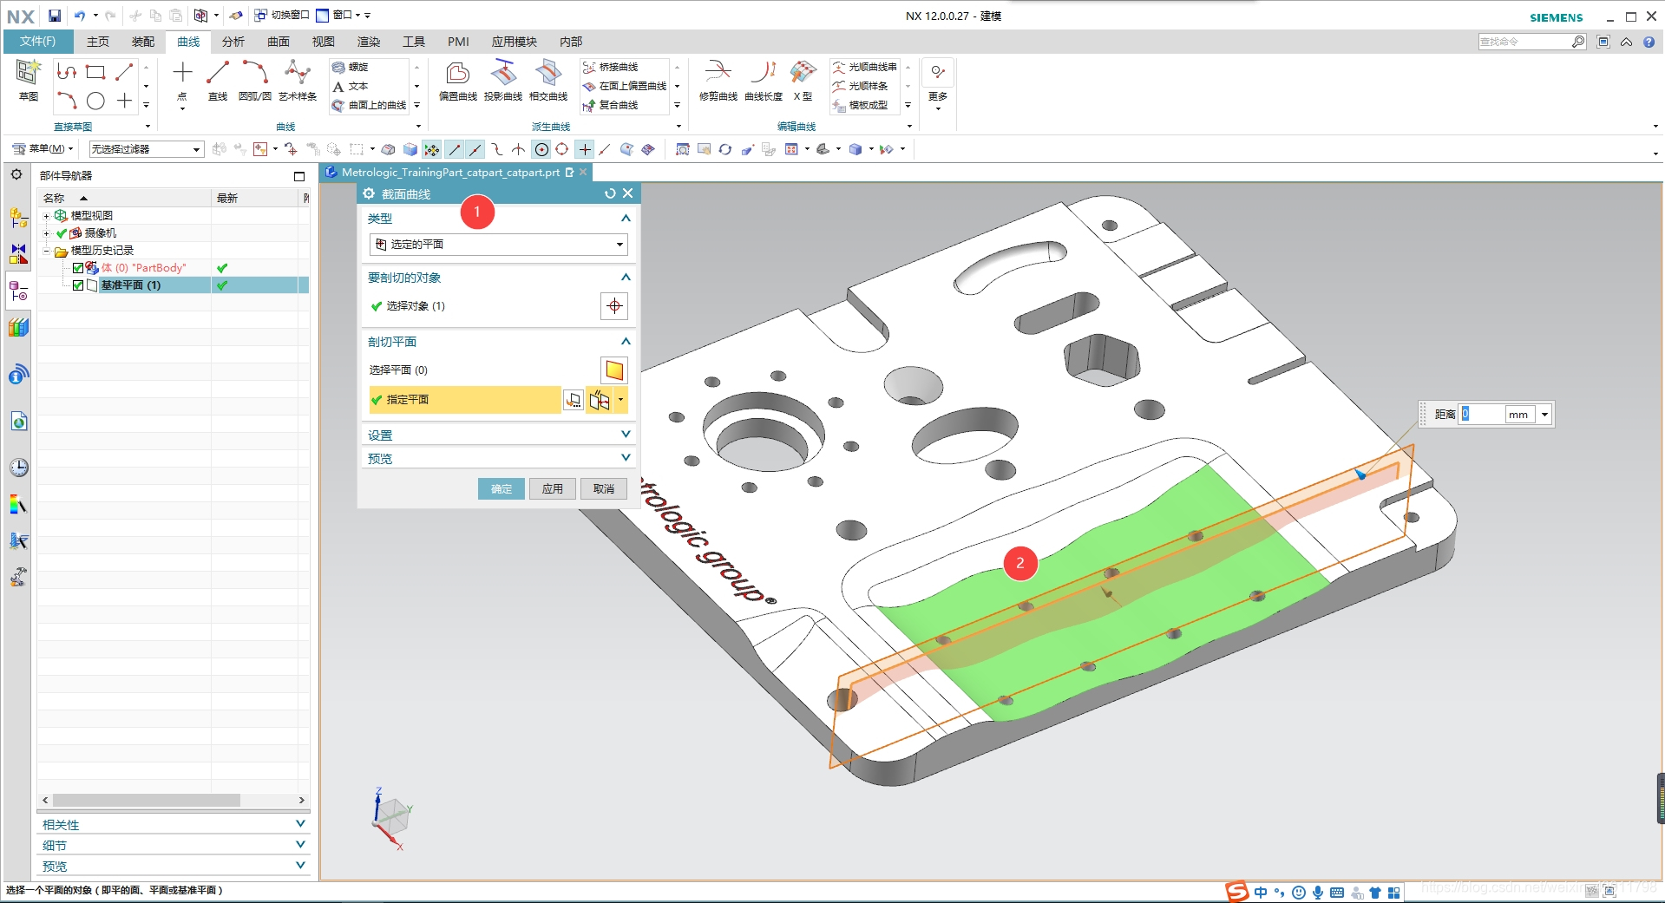Open the Curve Length (曲线长度) tool

point(764,81)
